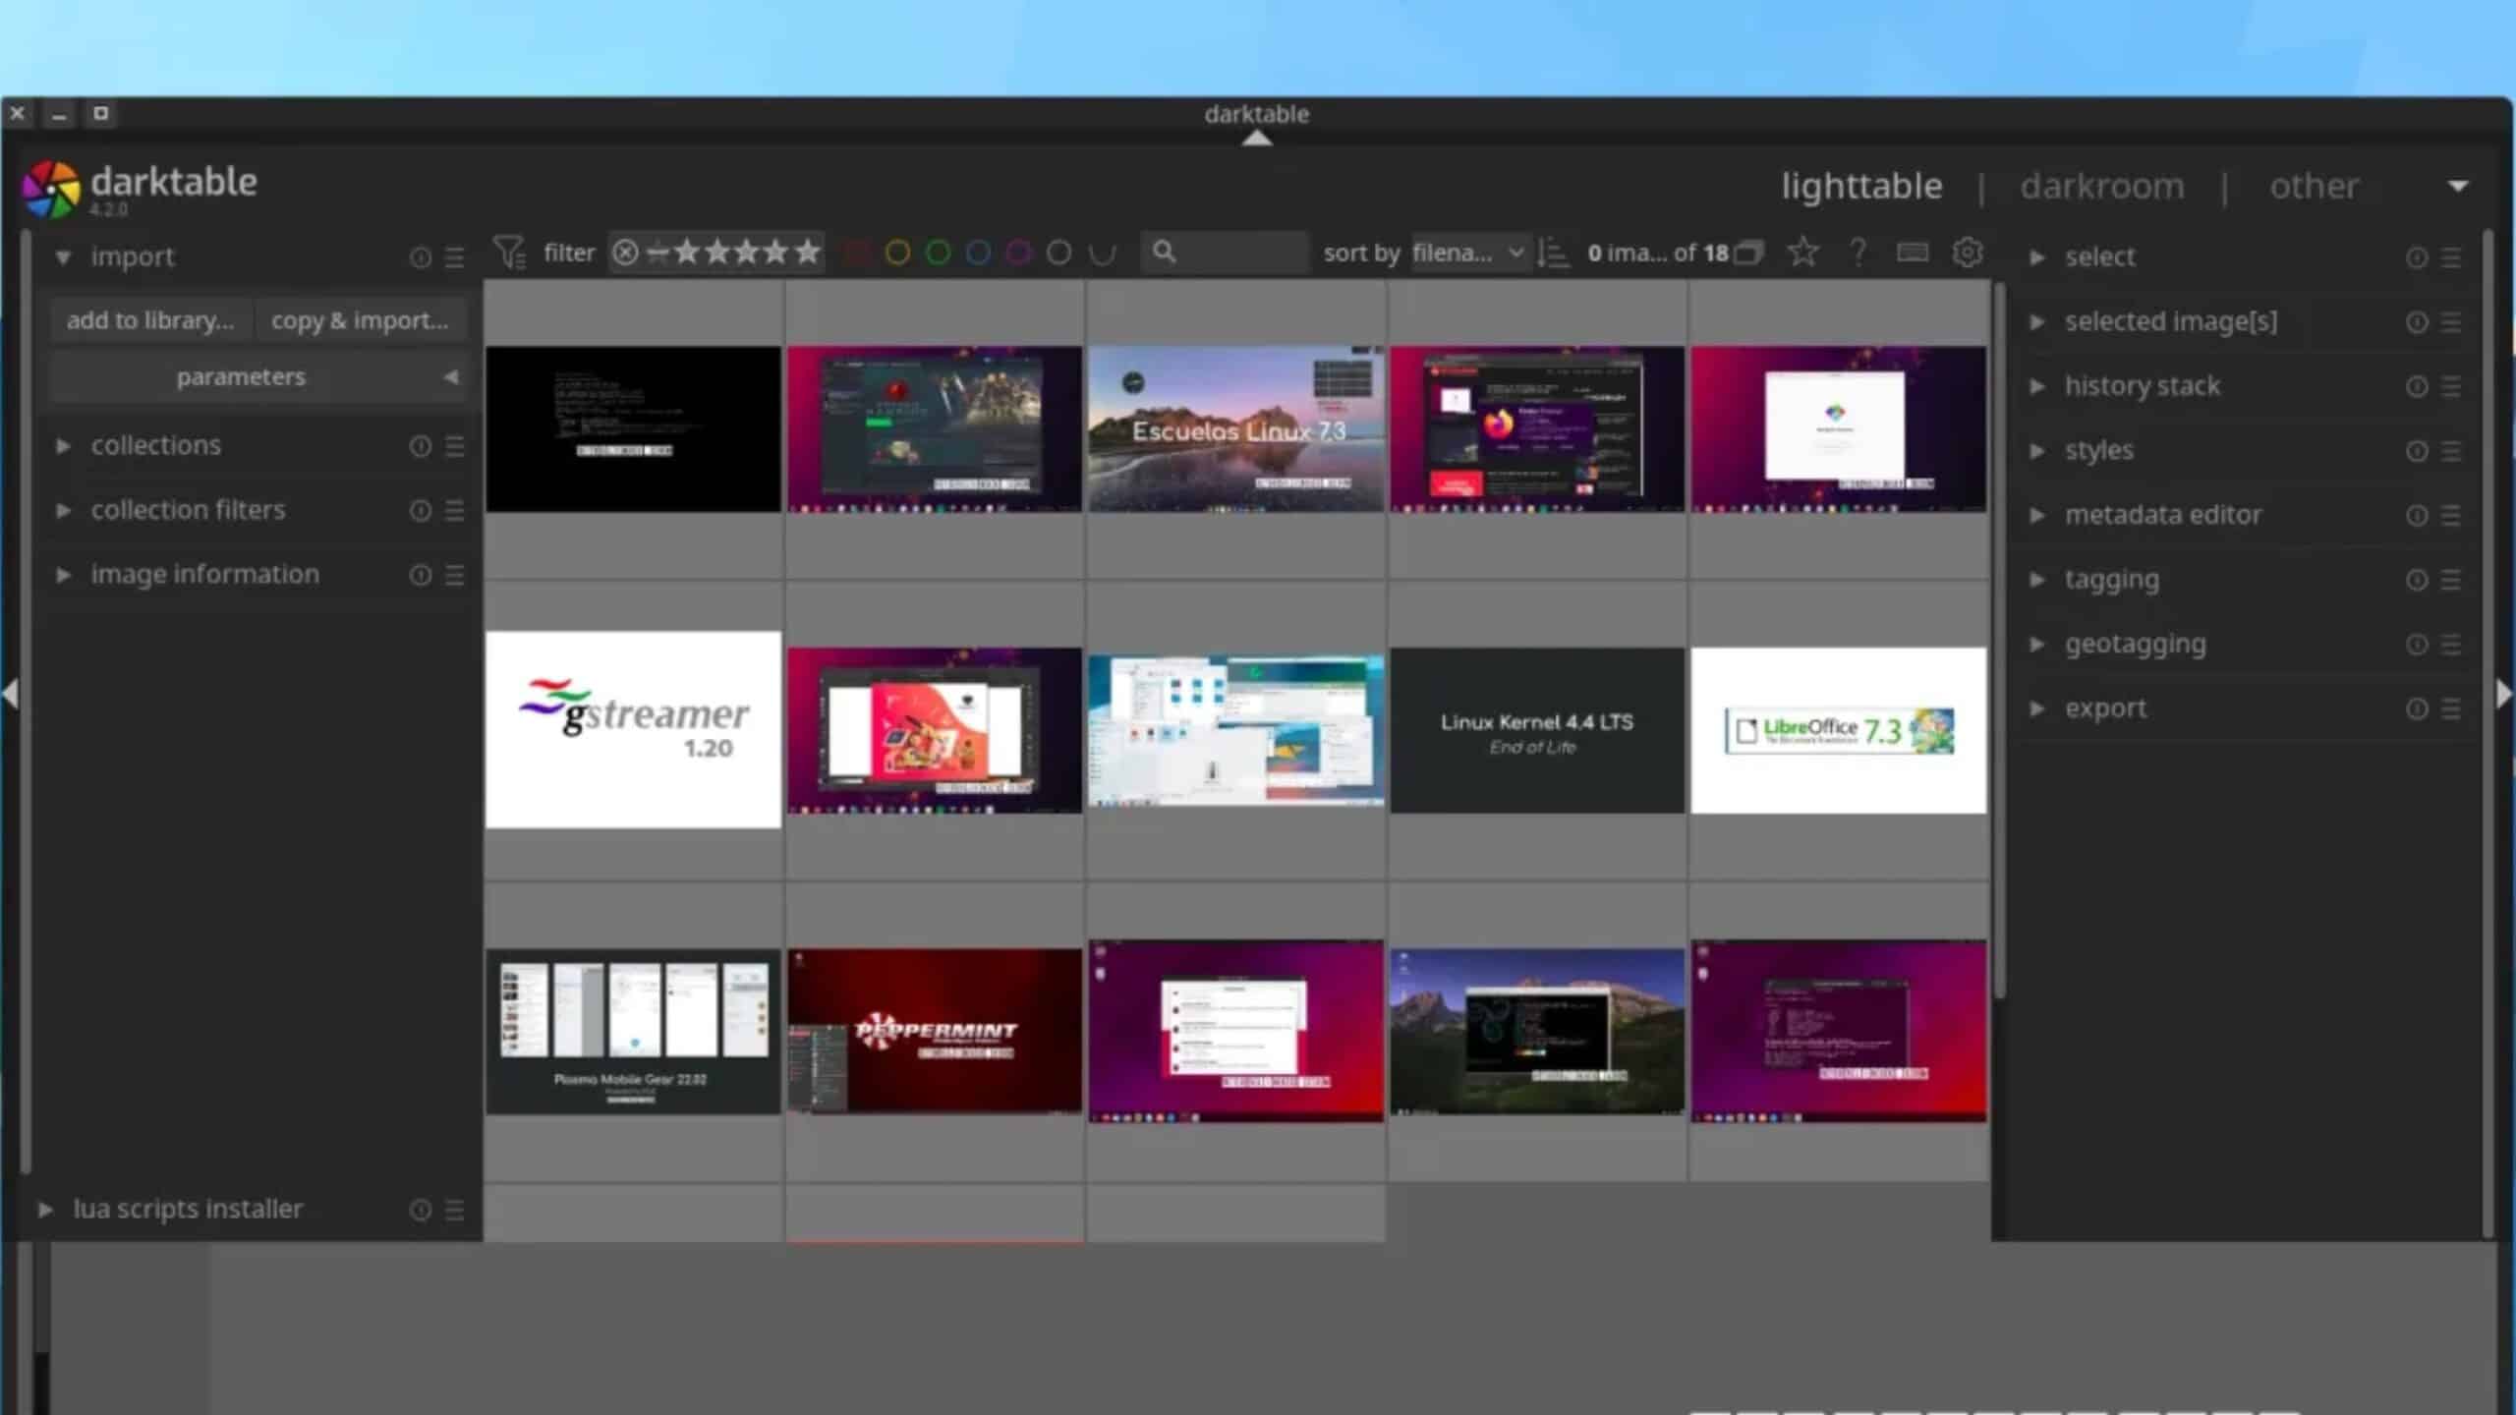2516x1415 pixels.
Task: Reset the metadata editor module
Action: pos(2417,515)
